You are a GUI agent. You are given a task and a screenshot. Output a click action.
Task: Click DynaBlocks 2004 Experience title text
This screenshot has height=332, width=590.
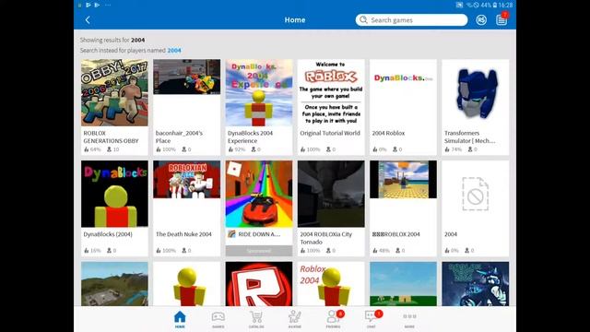click(x=250, y=137)
